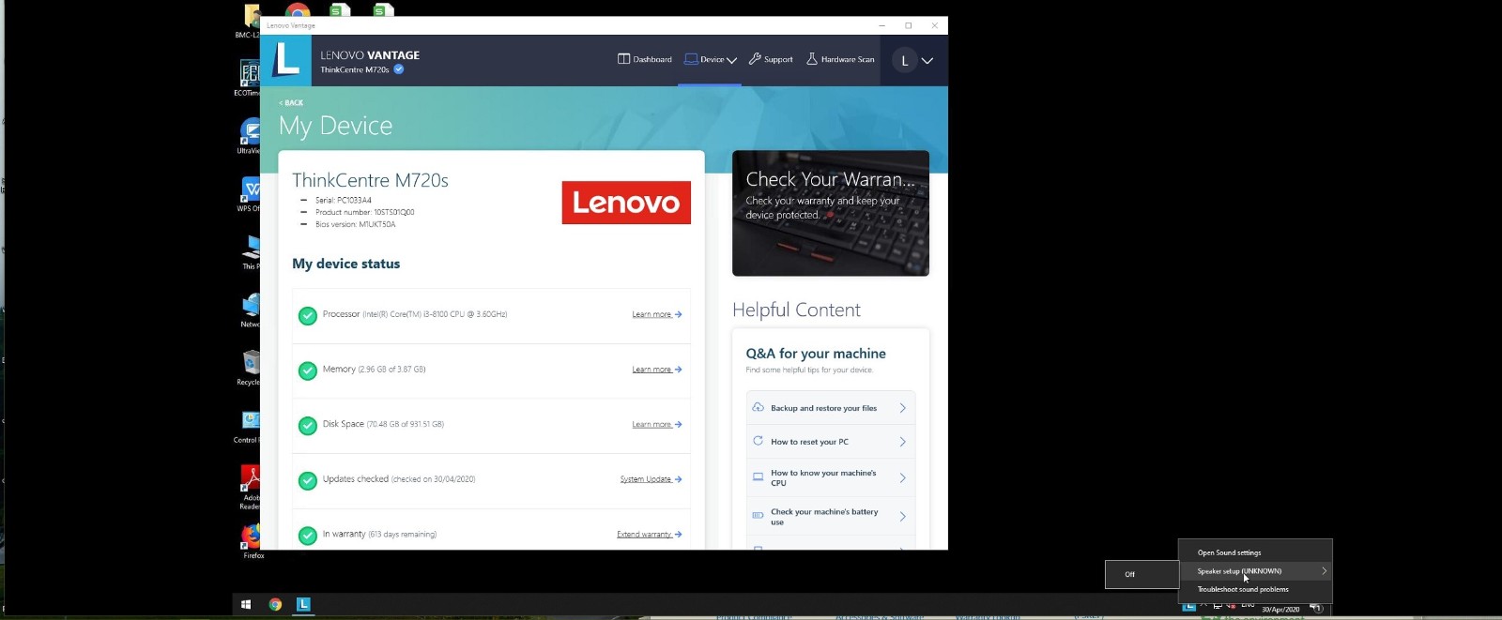Screen dimensions: 1502x620
Task: Open Chrome from the taskbar
Action: pyautogui.click(x=275, y=605)
